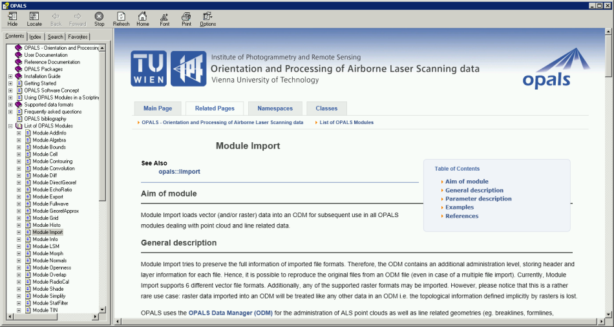Click the Font toolbar icon

pyautogui.click(x=164, y=19)
